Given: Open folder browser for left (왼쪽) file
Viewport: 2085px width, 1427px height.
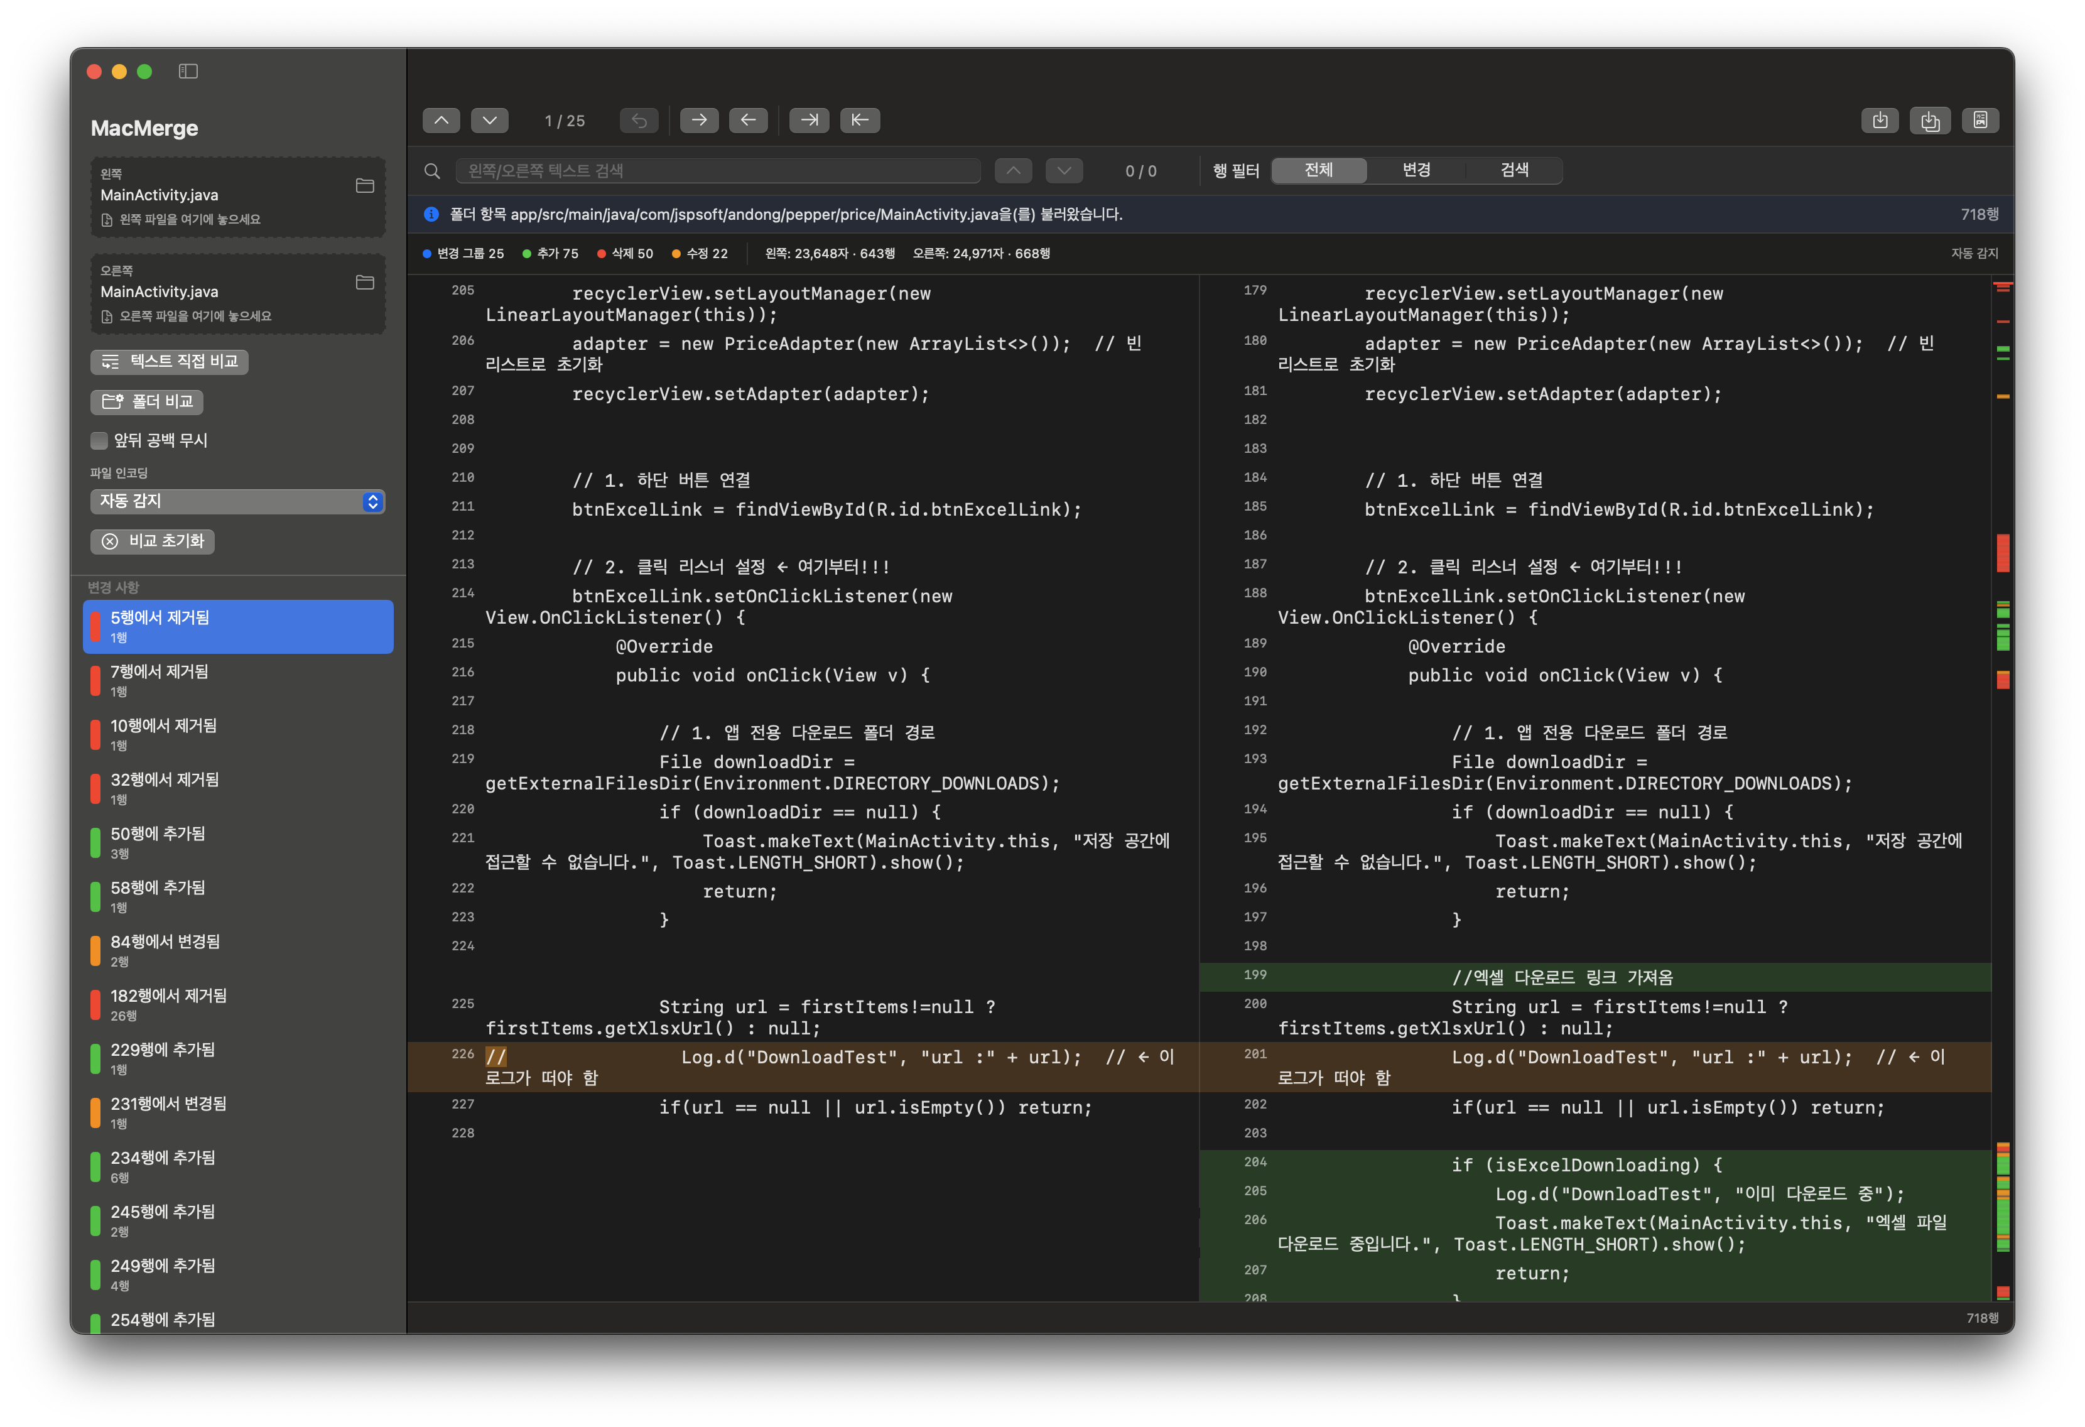Looking at the screenshot, I should coord(365,186).
